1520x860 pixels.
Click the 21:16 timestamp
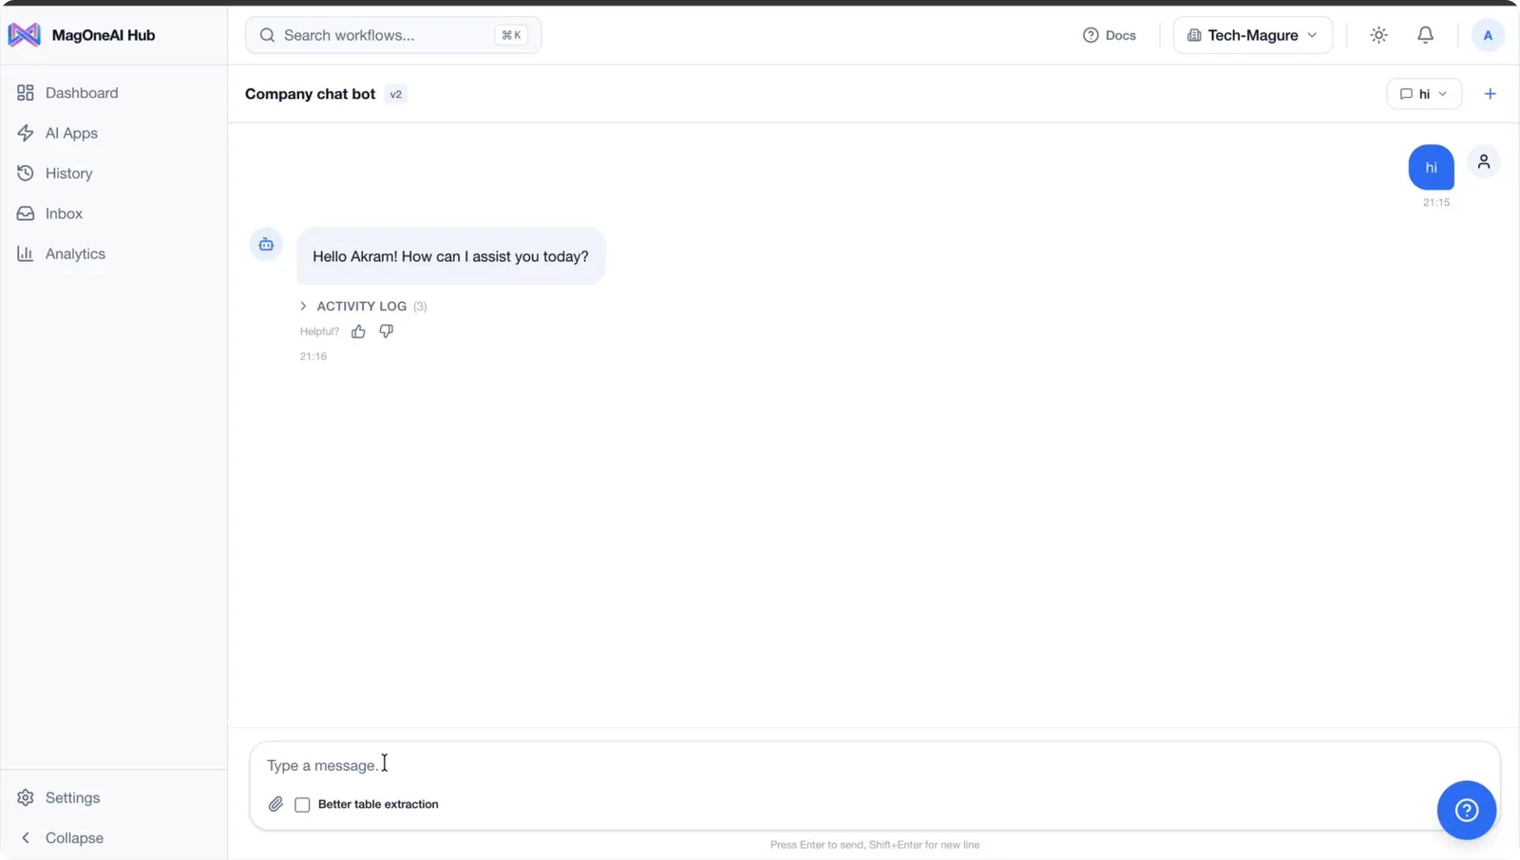(x=313, y=356)
